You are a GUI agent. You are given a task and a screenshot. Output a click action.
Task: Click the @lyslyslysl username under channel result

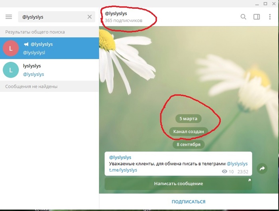click(x=34, y=53)
